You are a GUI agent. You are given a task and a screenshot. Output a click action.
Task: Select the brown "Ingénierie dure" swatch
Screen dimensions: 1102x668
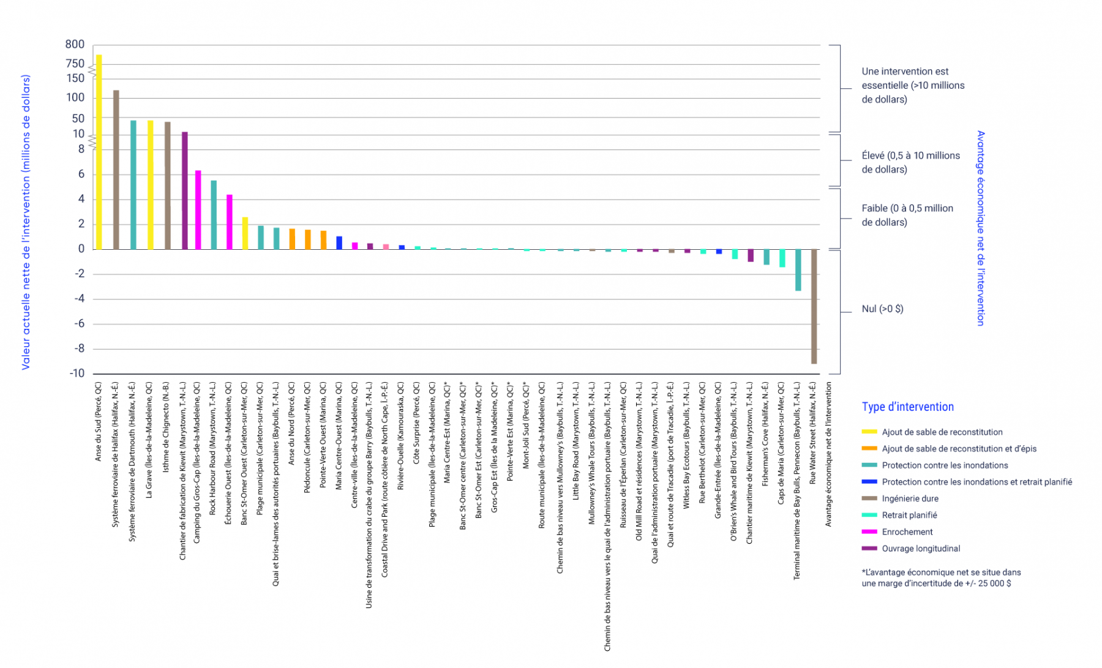pos(869,498)
